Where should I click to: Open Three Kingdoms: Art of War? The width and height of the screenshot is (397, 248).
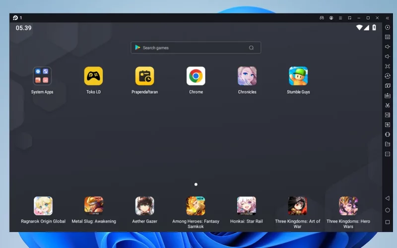tap(297, 206)
